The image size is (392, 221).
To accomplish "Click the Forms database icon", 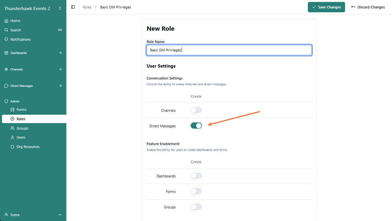I will click(x=12, y=110).
